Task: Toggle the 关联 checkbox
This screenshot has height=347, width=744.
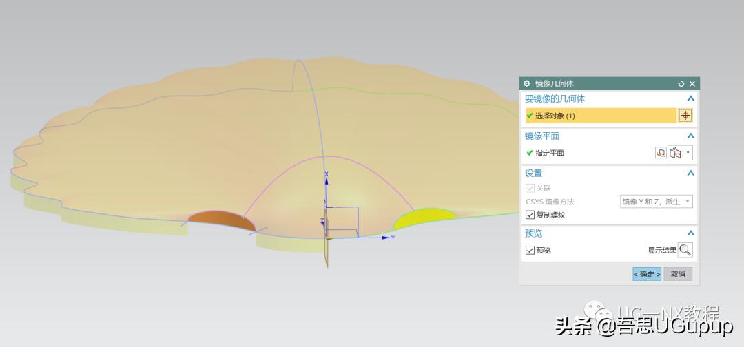Action: (530, 188)
